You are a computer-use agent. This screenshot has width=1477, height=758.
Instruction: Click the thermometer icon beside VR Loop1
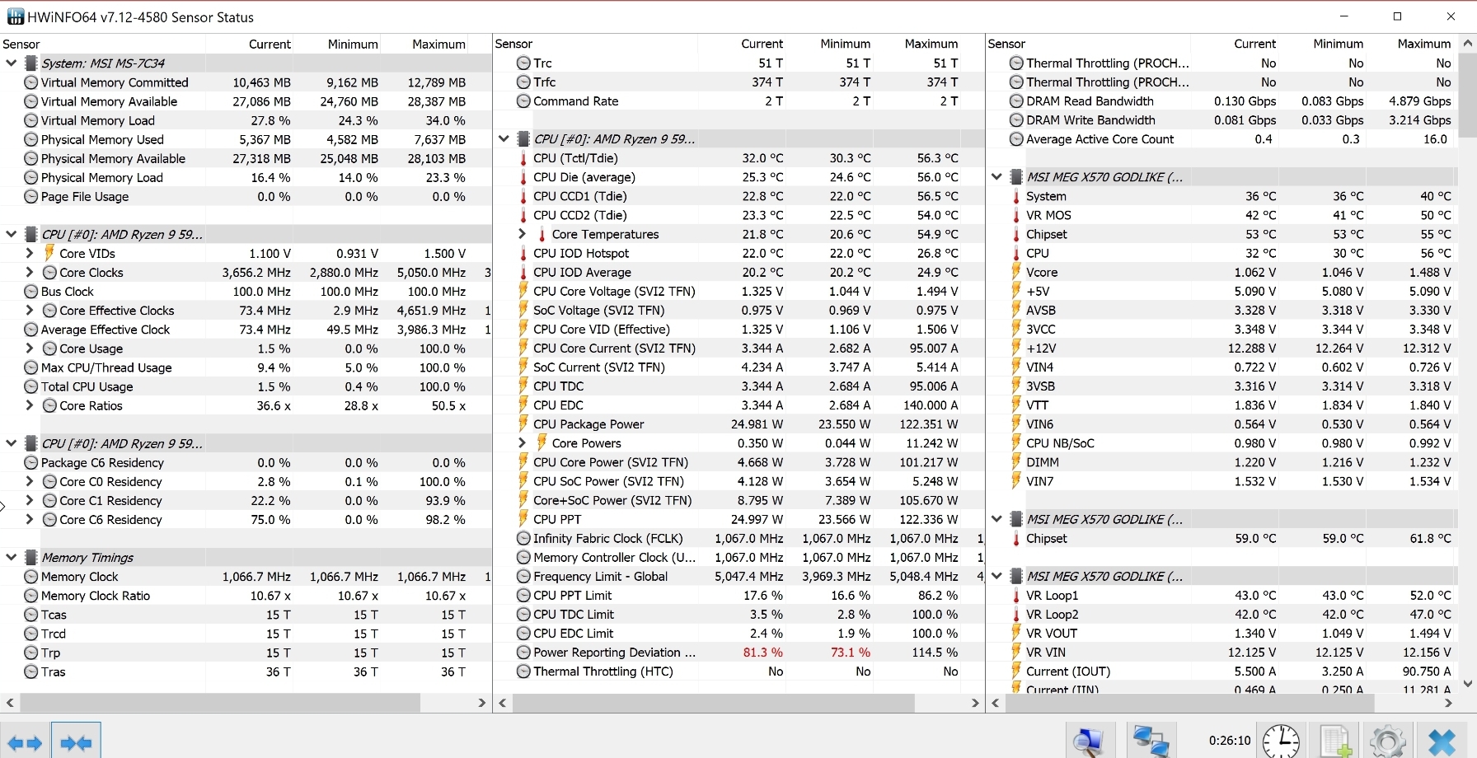pos(1016,596)
